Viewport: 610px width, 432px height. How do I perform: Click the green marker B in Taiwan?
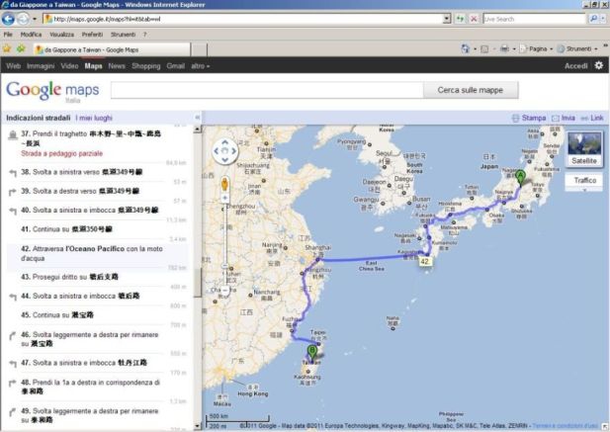coord(311,352)
